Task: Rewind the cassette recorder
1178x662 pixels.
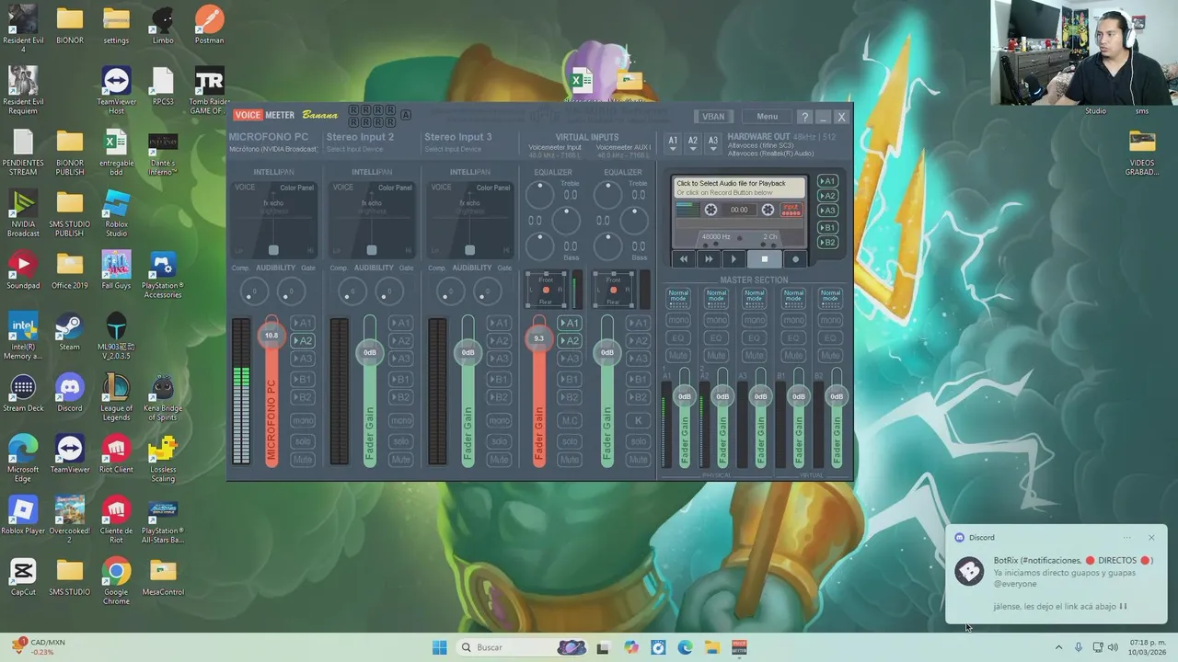Action: (684, 259)
